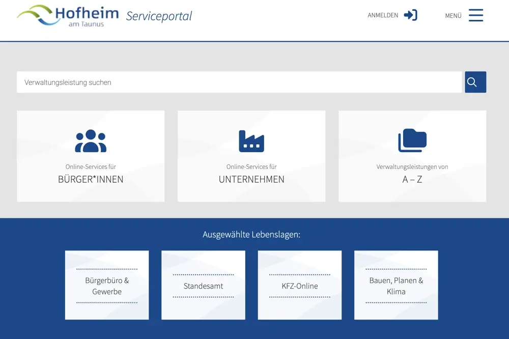Open the KFZ-Online tile

(300, 285)
